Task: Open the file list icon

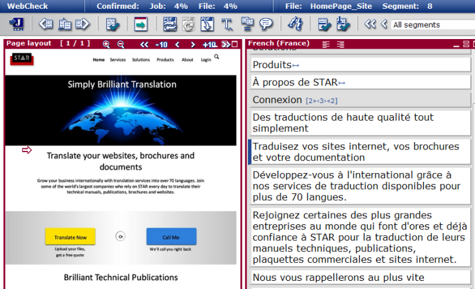Action: pos(65,24)
